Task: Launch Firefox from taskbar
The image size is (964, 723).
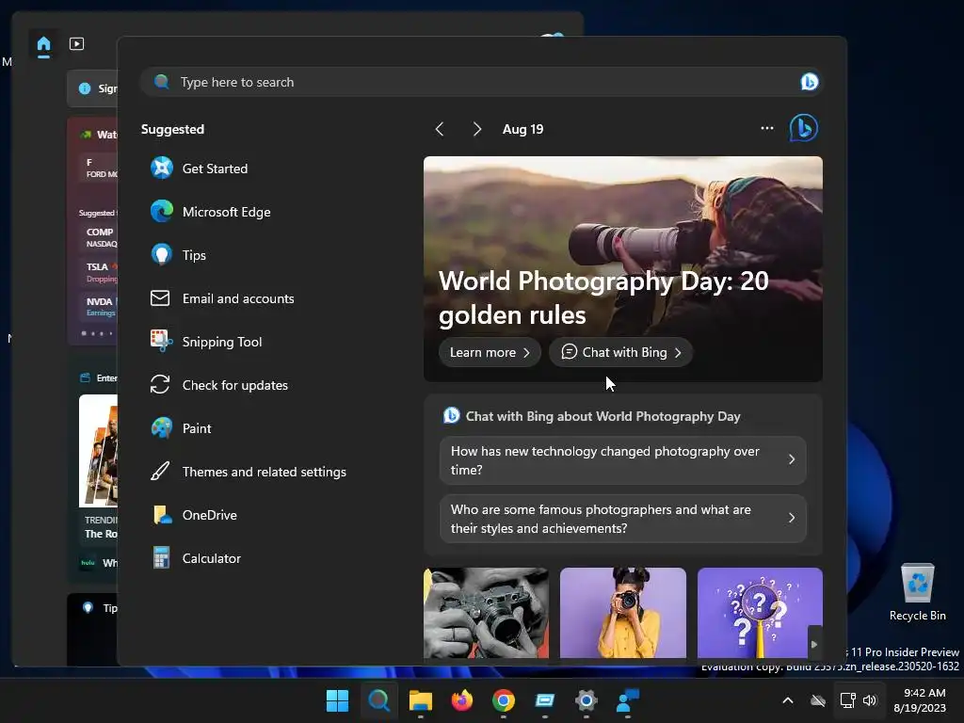Action: [461, 700]
